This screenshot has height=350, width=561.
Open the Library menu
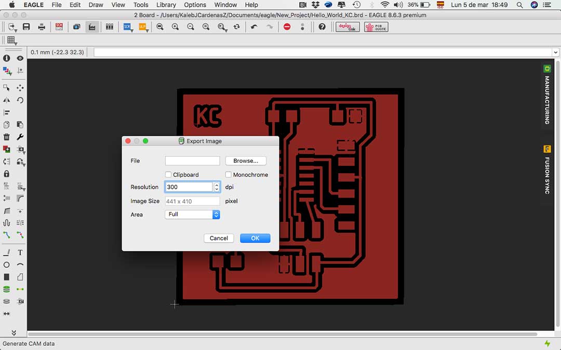pos(166,5)
